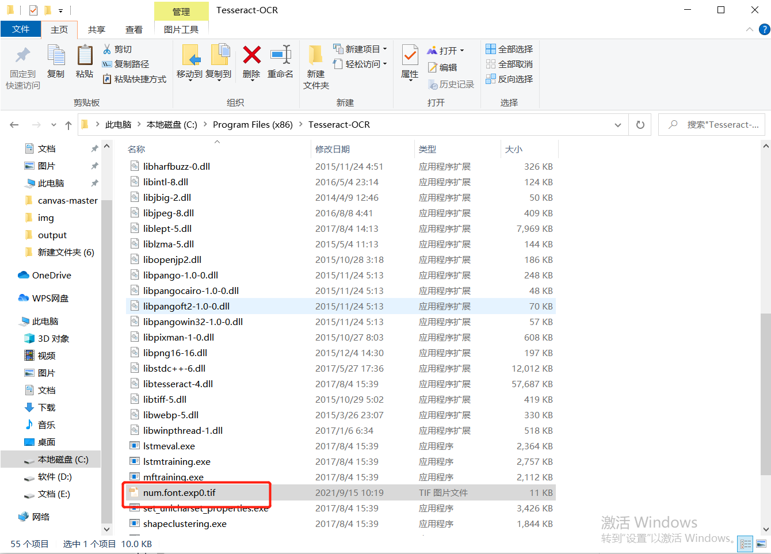Open the recent locations dropdown arrow
This screenshot has height=554, width=771.
click(54, 125)
